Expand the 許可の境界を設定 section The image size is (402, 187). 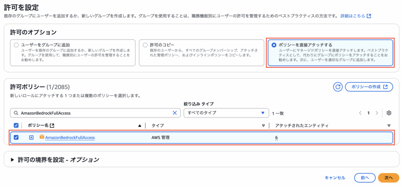[55, 160]
